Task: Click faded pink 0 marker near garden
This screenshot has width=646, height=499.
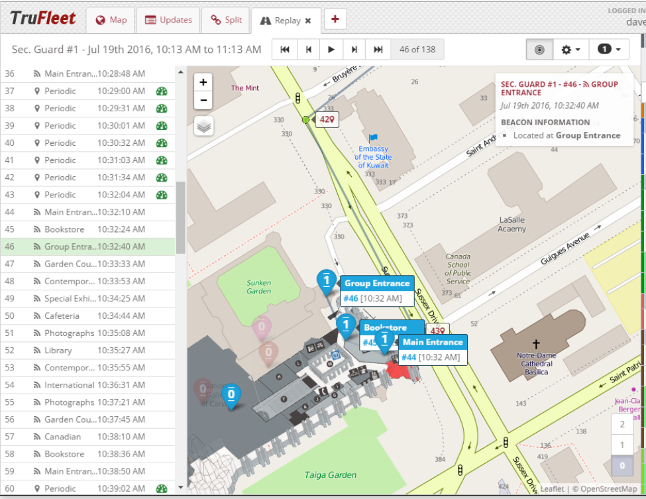Action: [262, 329]
